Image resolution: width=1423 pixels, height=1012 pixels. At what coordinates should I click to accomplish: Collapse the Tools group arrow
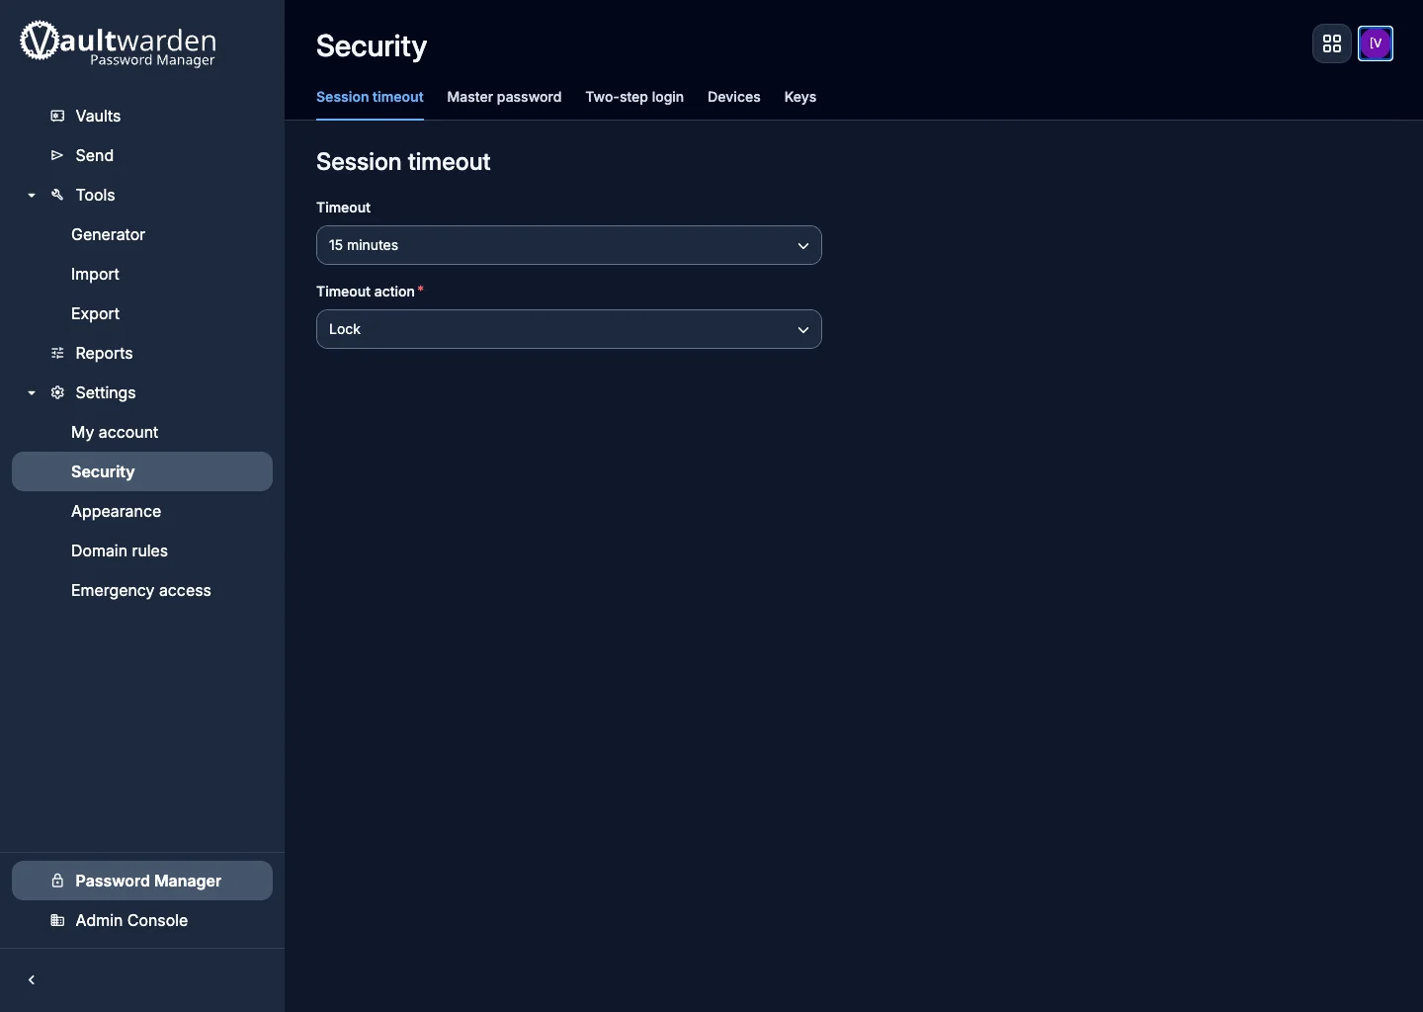(32, 196)
